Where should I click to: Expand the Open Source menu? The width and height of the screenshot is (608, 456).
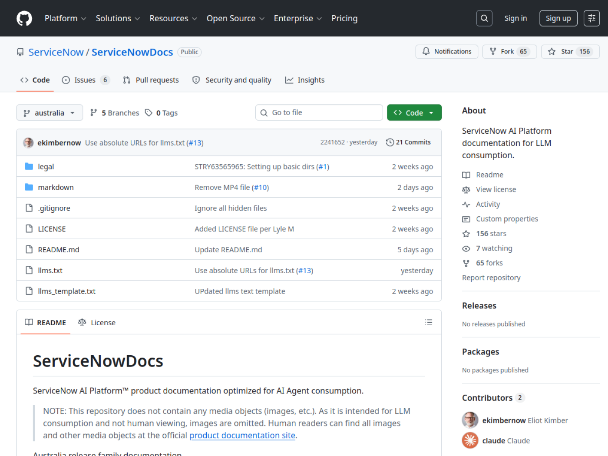(x=235, y=18)
